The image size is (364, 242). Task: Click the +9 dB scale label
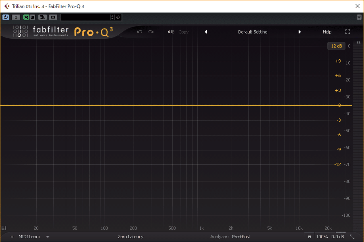338,61
